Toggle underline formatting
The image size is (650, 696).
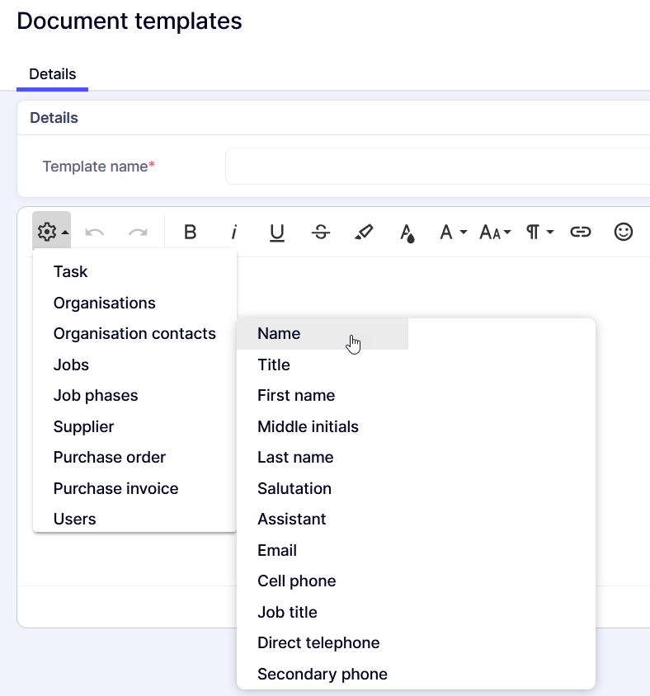[x=277, y=233]
